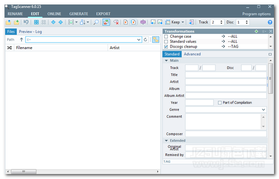The height and width of the screenshot is (179, 279).
Task: Open help with the blue question mark
Action: point(270,22)
